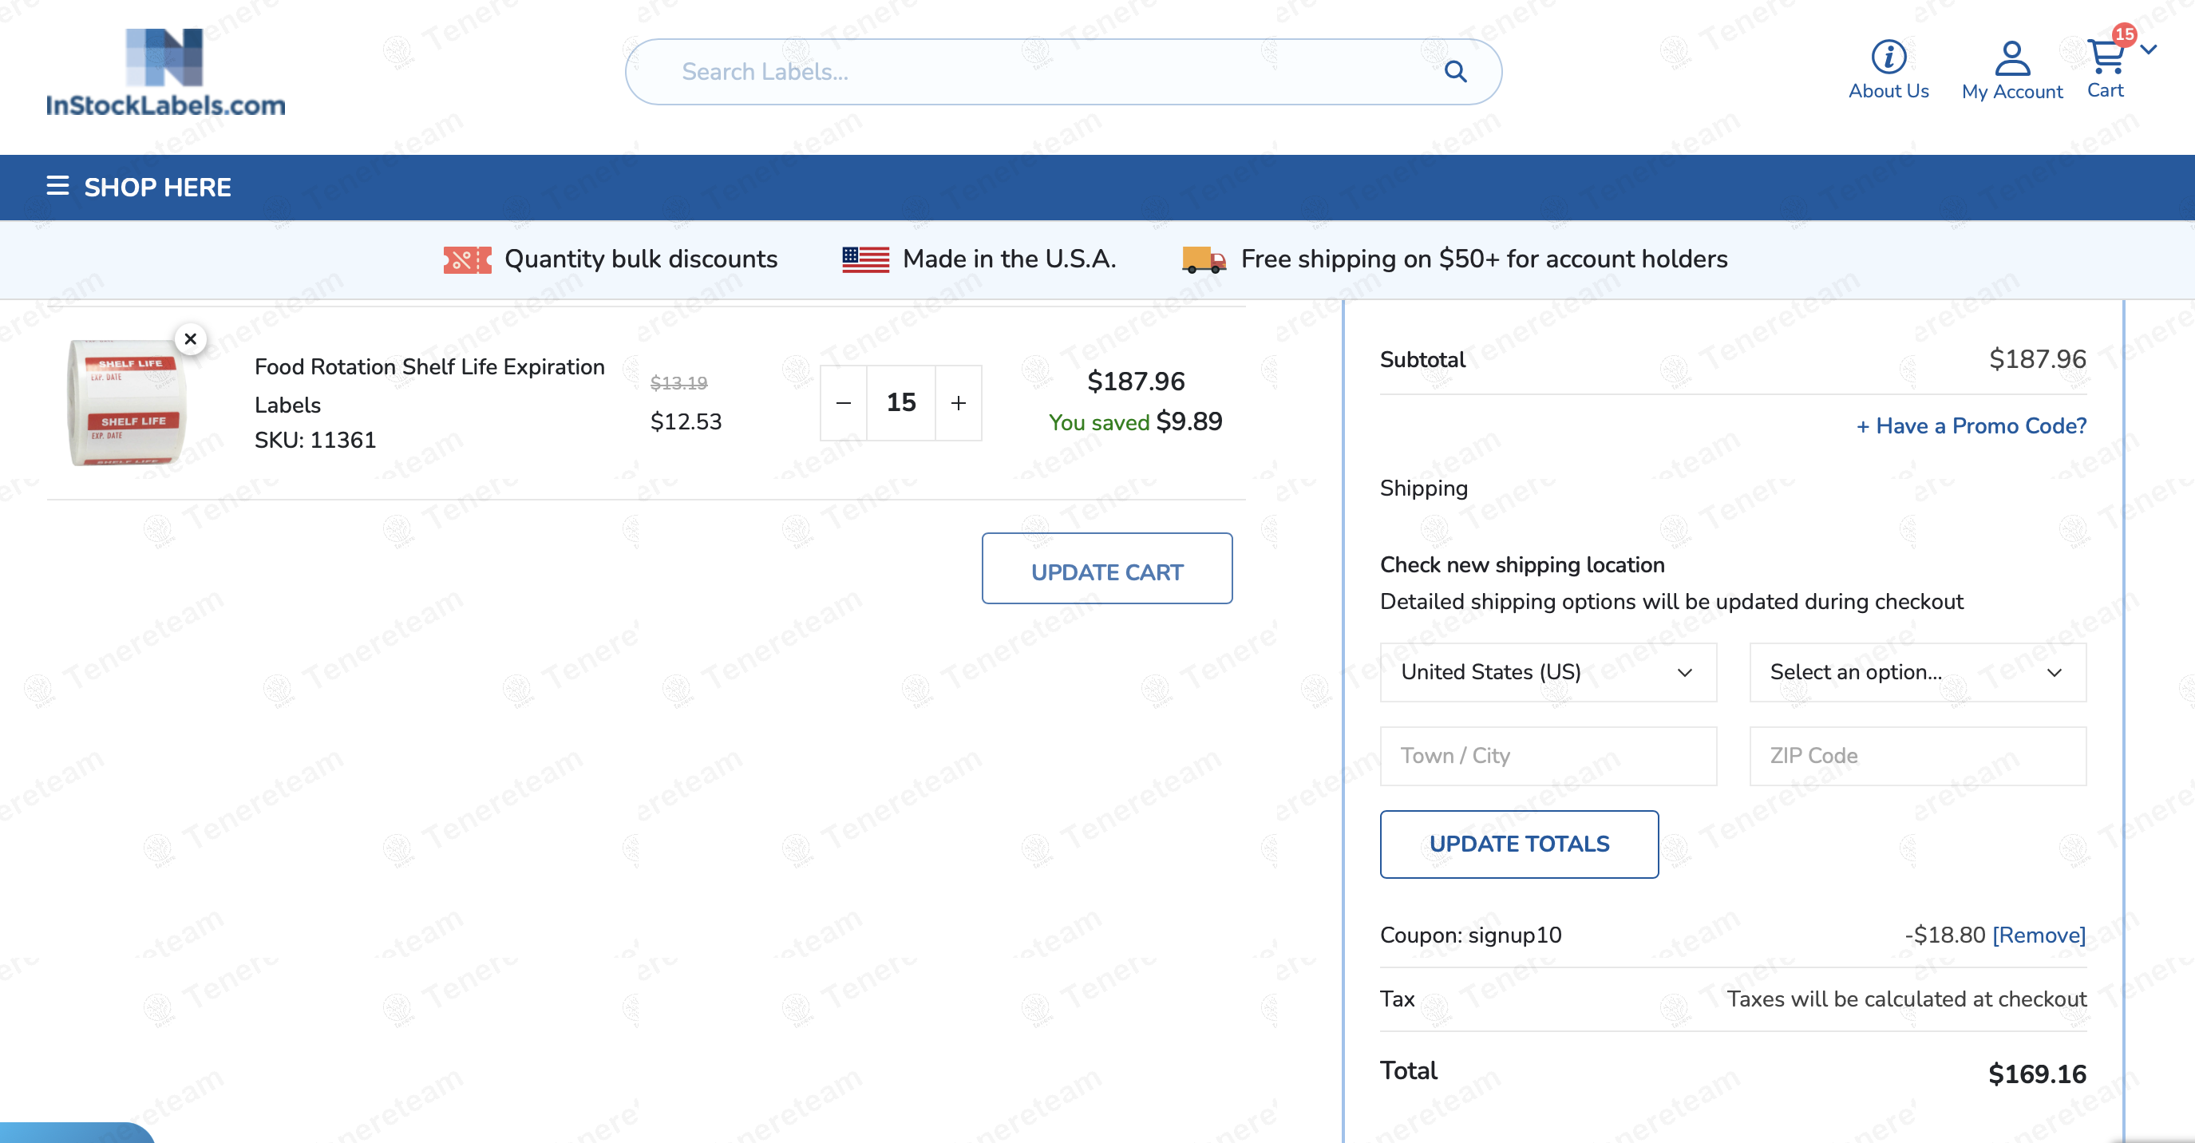Click the search magnifier icon

[x=1455, y=72]
